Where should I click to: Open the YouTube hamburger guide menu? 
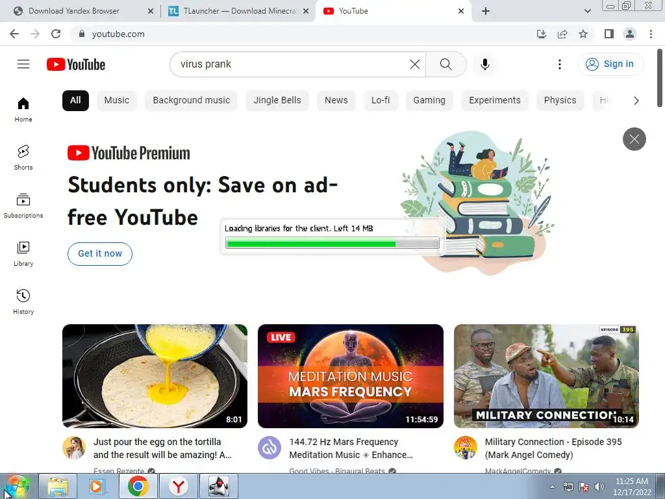pos(23,64)
